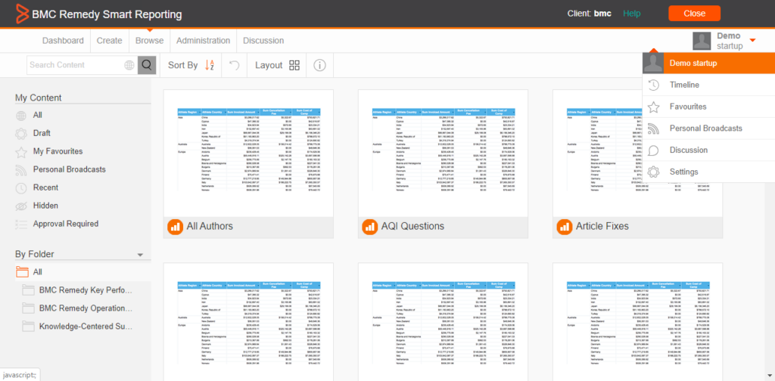Select Demo startup in user menu
The height and width of the screenshot is (381, 775).
coord(708,63)
